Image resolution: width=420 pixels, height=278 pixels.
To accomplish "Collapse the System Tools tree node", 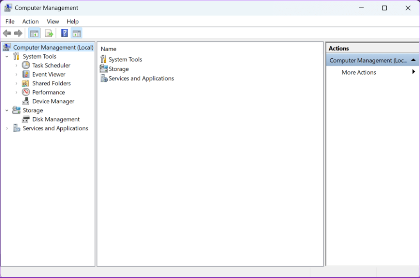I will [7, 57].
